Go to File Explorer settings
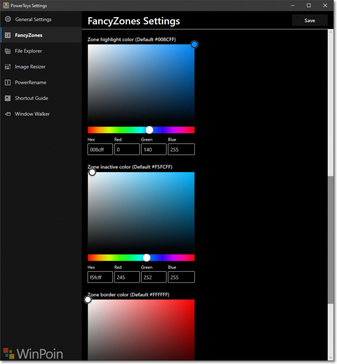 click(x=41, y=51)
